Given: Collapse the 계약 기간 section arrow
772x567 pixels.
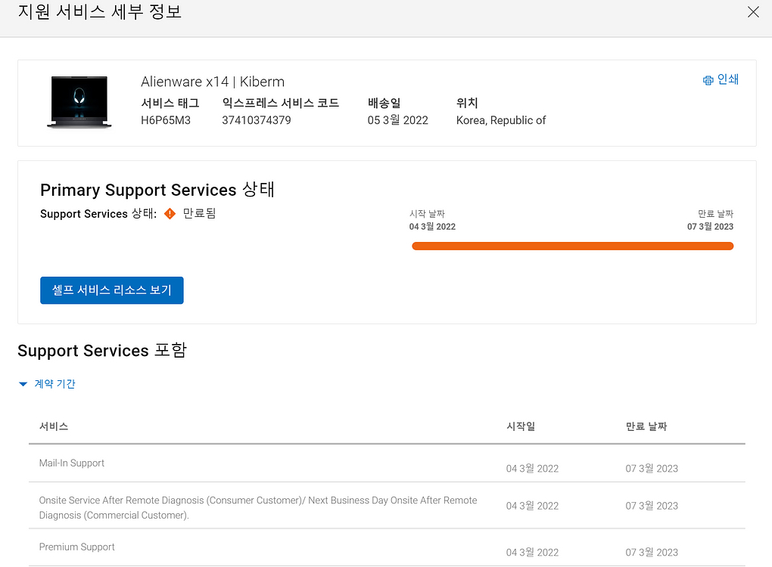Looking at the screenshot, I should click(23, 384).
